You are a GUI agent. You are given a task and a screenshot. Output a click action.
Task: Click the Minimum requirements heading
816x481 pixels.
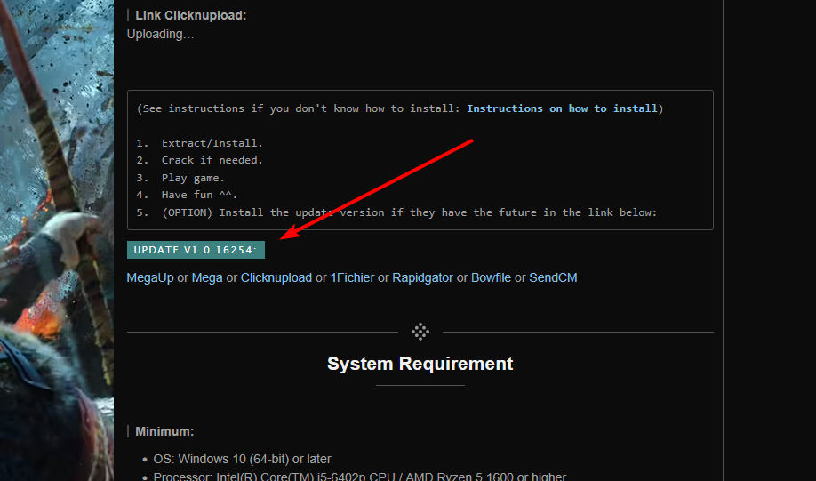click(164, 431)
